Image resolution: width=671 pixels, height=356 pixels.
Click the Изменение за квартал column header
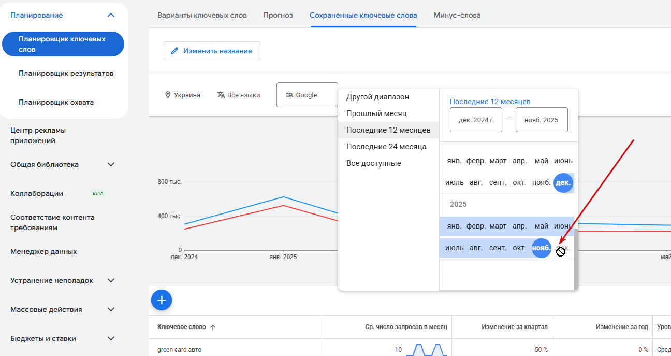pyautogui.click(x=515, y=327)
